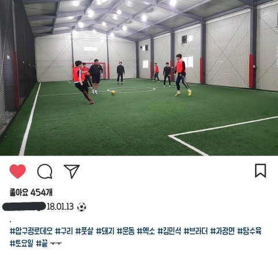Open hashtag #브라더
Screen dimensions: 278x255
196,231
